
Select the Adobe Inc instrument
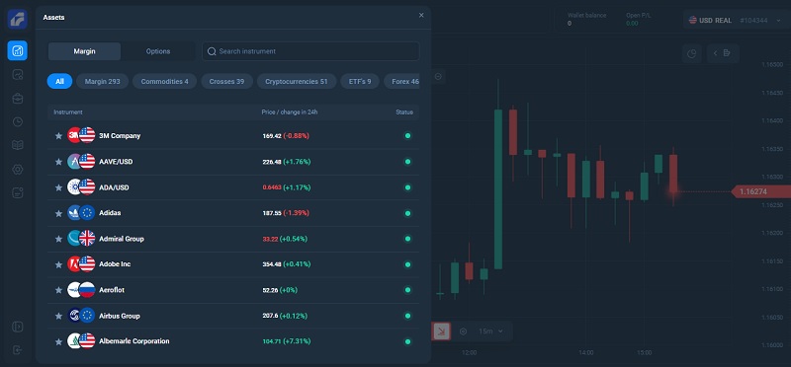pos(233,264)
